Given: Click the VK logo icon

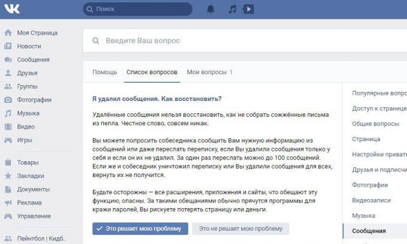Looking at the screenshot, I should point(12,9).
